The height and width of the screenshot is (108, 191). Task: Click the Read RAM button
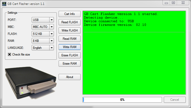[x=69, y=39]
